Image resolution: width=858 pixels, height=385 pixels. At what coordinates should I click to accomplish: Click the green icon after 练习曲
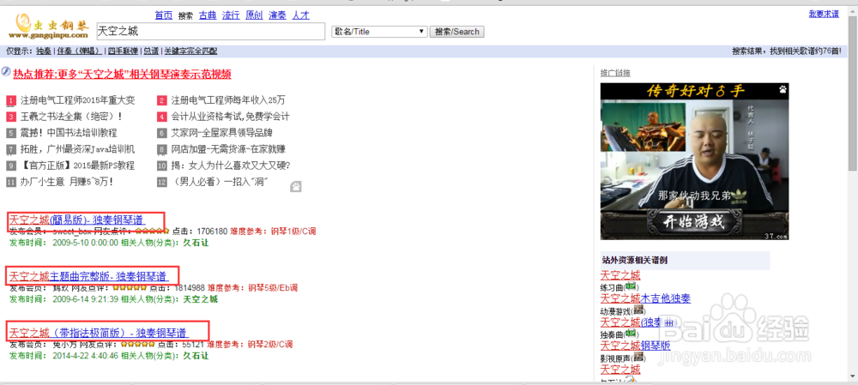pyautogui.click(x=631, y=287)
